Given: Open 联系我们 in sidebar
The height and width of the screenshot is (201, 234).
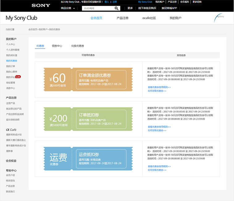Looking at the screenshot, I should [10, 191].
